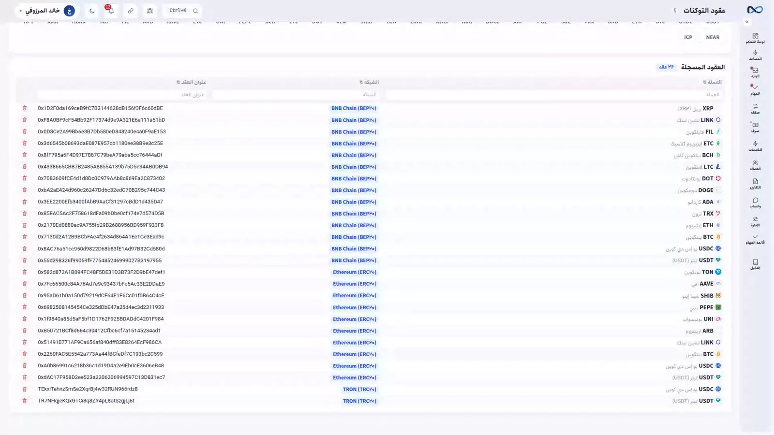
Task: Open the Ctrl+K search box
Action: click(183, 11)
